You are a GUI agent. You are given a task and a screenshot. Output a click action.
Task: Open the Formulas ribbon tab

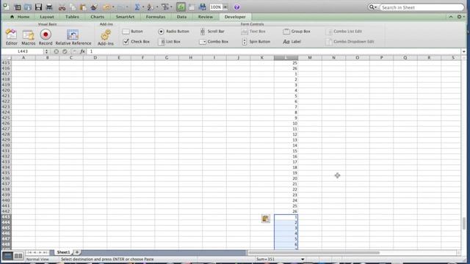(156, 17)
